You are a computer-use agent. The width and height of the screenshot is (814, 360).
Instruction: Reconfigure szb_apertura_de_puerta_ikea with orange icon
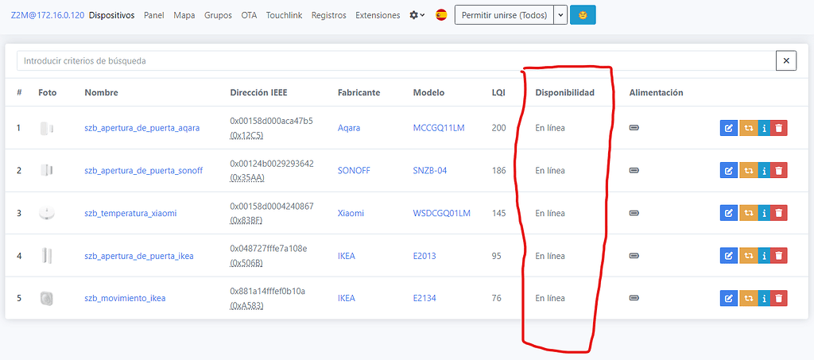pos(747,255)
